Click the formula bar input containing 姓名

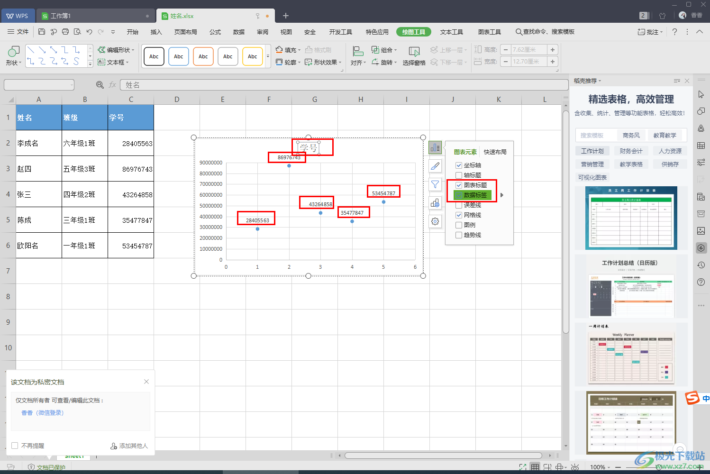coord(344,85)
